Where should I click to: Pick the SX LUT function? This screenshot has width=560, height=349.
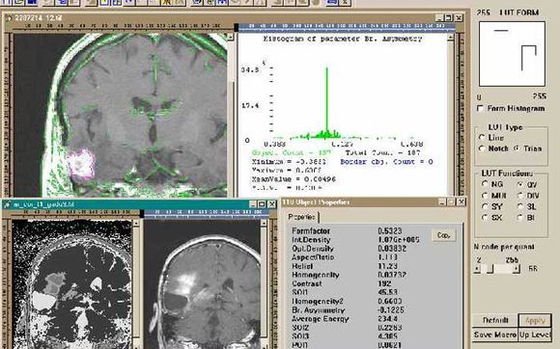[485, 218]
